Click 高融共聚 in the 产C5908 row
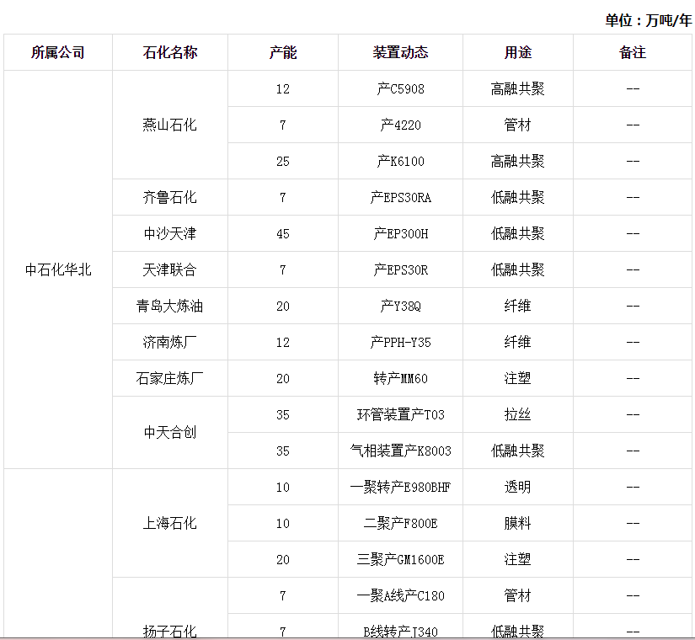The image size is (695, 640). (518, 88)
